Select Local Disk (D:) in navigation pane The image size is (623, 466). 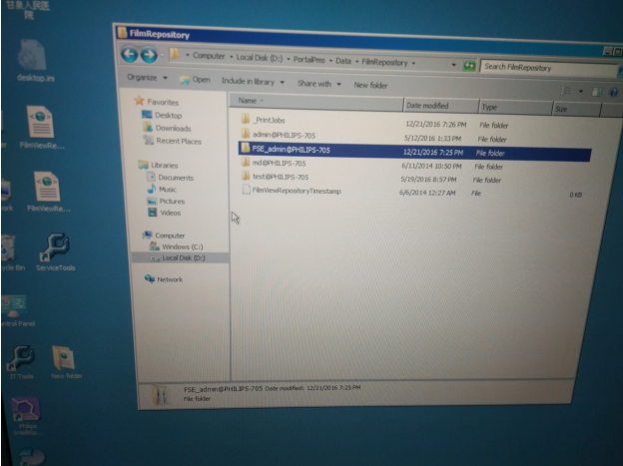(x=183, y=257)
